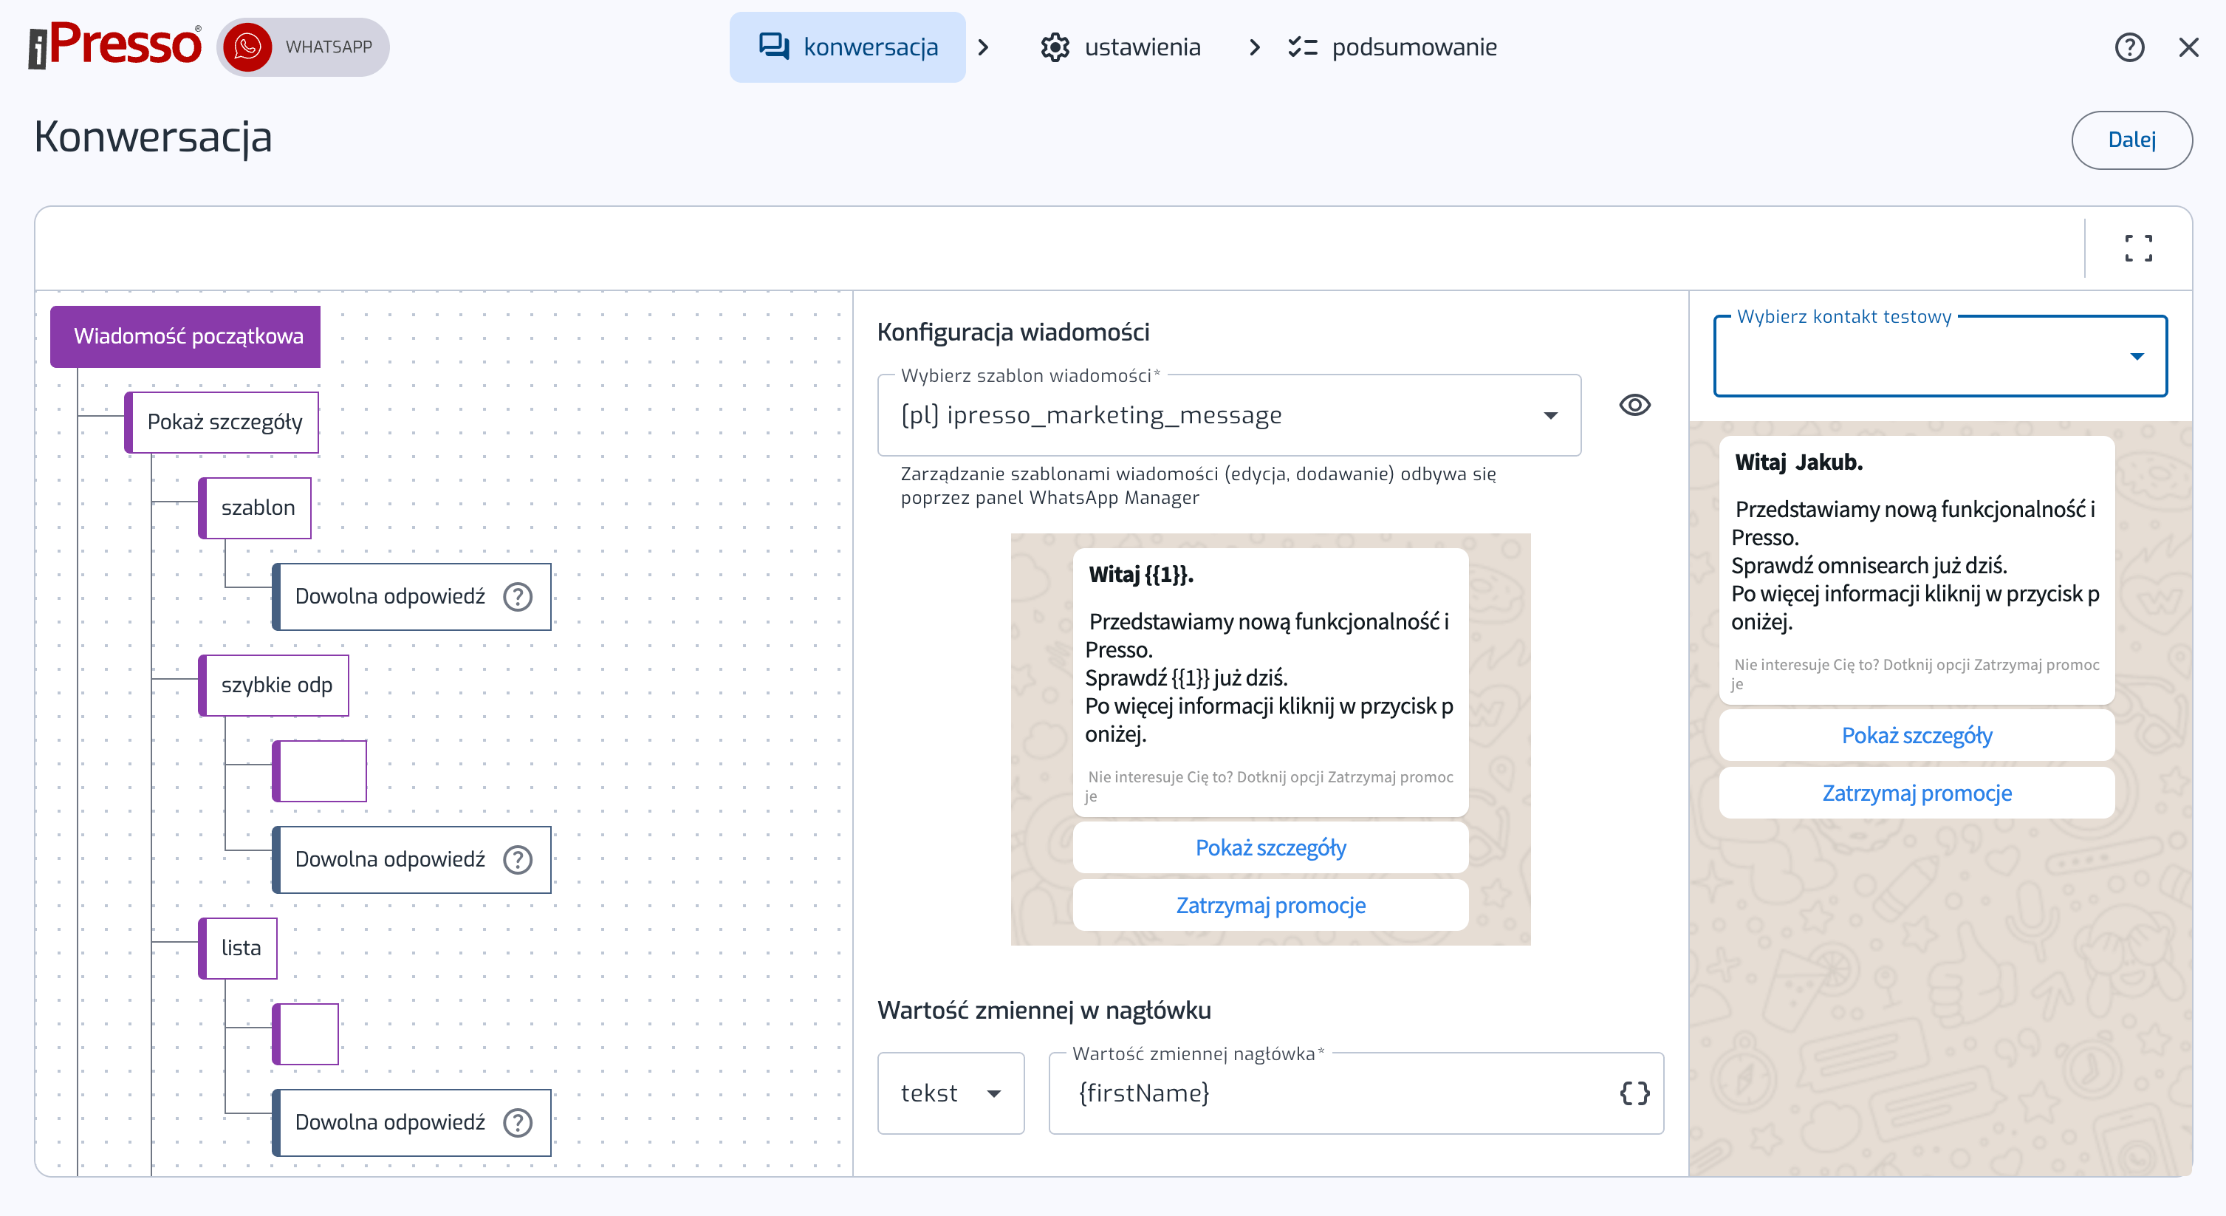This screenshot has width=2226, height=1216.
Task: Open help via top-right question mark
Action: [2129, 47]
